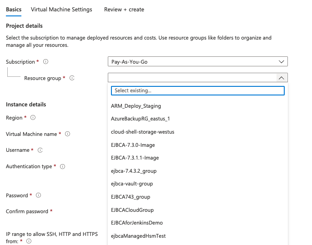
Task: Click info icon next to Subscription
Action: pyautogui.click(x=45, y=62)
